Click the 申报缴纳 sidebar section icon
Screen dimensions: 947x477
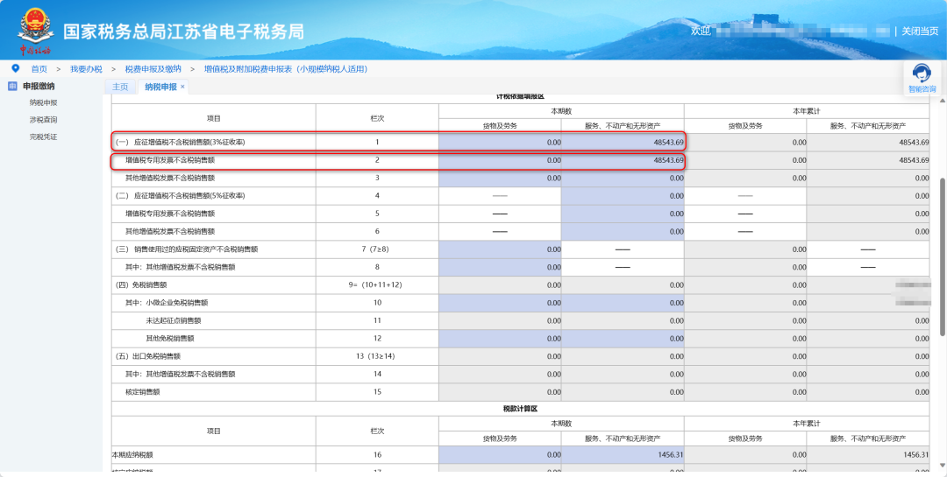[x=12, y=87]
